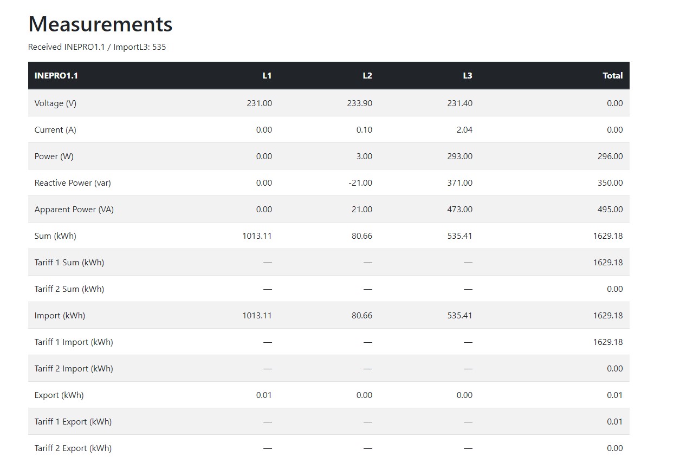Click the L3 column header
The image size is (680, 457).
(x=467, y=76)
